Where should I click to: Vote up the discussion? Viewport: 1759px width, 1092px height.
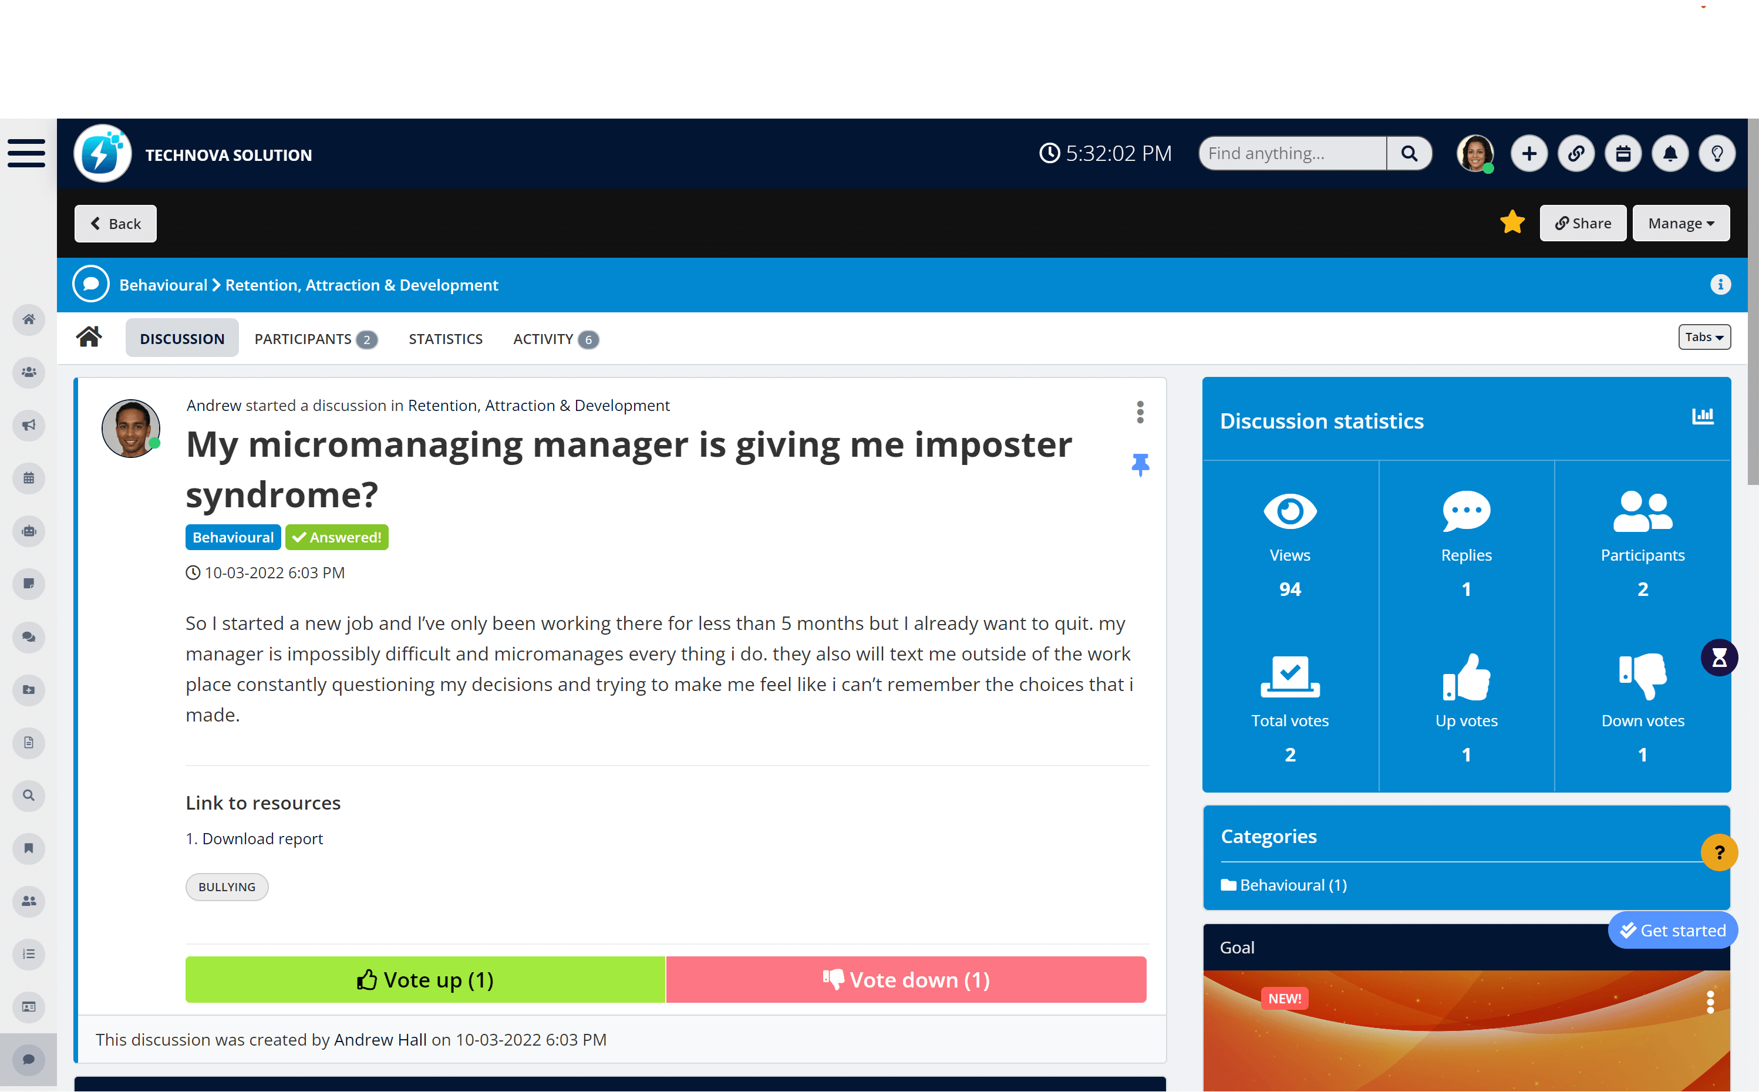[x=424, y=979]
